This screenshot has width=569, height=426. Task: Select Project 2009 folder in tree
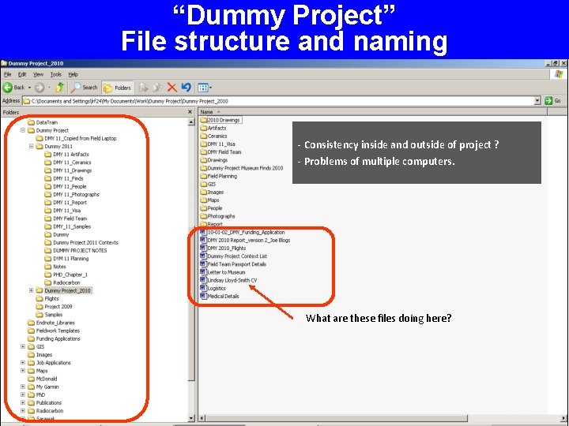tap(54, 306)
